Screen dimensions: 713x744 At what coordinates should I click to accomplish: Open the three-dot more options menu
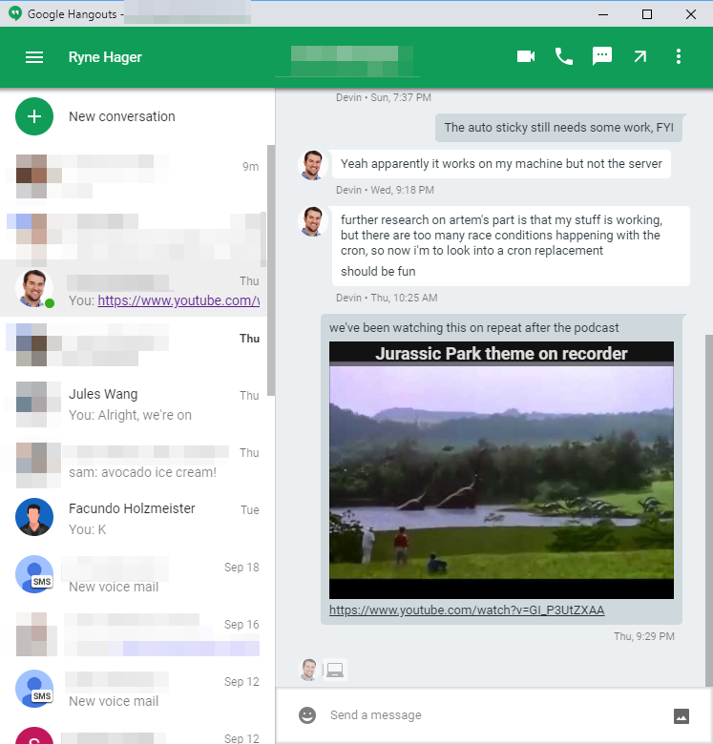point(679,57)
